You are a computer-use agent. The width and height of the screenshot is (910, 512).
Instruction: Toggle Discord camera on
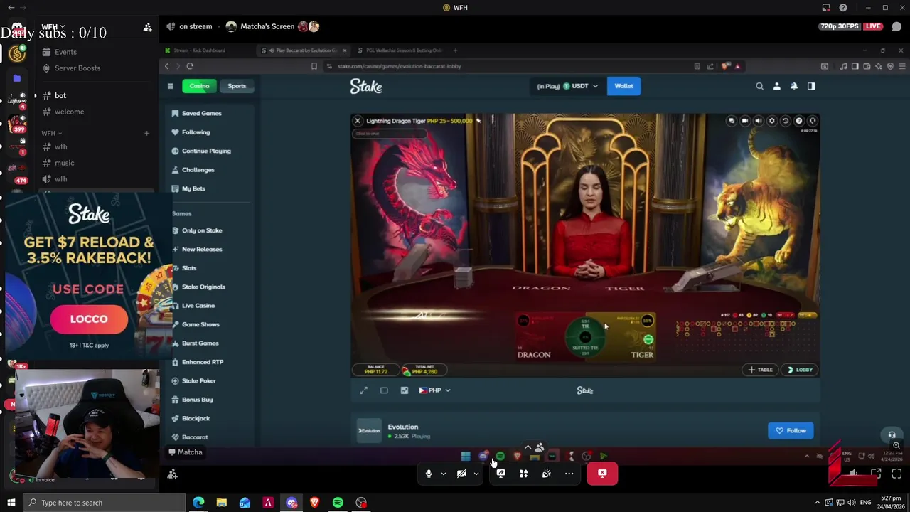[x=461, y=474]
